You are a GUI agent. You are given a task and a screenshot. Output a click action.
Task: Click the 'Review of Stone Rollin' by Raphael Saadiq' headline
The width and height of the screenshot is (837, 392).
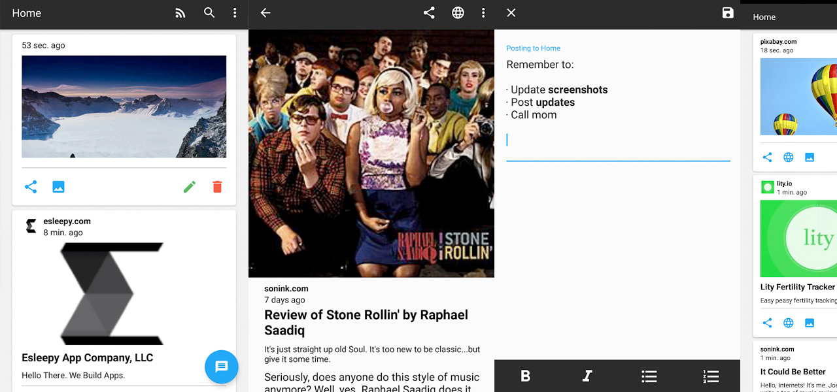click(x=366, y=323)
